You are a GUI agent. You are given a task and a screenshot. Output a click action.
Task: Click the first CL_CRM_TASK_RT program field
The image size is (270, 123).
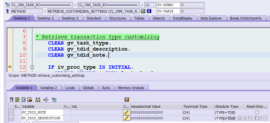click(x=42, y=5)
